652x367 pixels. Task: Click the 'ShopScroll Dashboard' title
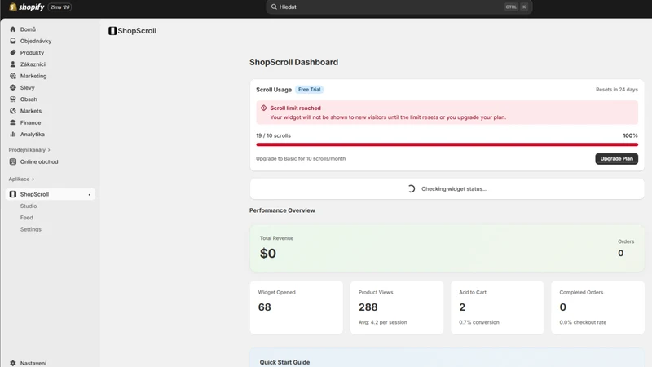(293, 62)
